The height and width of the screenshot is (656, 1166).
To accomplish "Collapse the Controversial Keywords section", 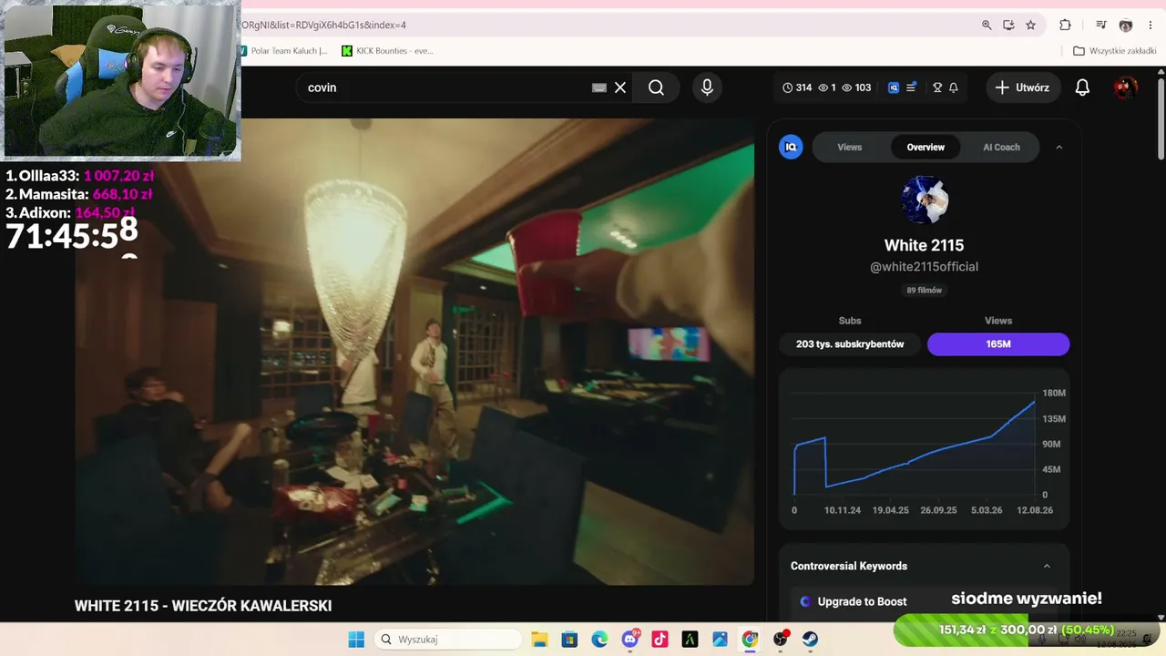I will click(1047, 566).
